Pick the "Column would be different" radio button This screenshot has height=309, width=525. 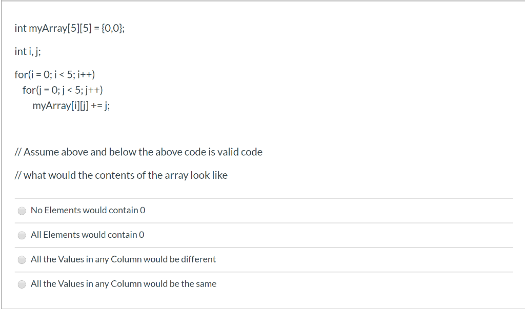coord(22,260)
